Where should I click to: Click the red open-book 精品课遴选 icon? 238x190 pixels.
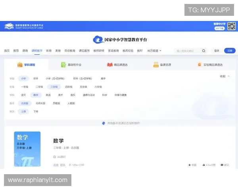pos(110,65)
